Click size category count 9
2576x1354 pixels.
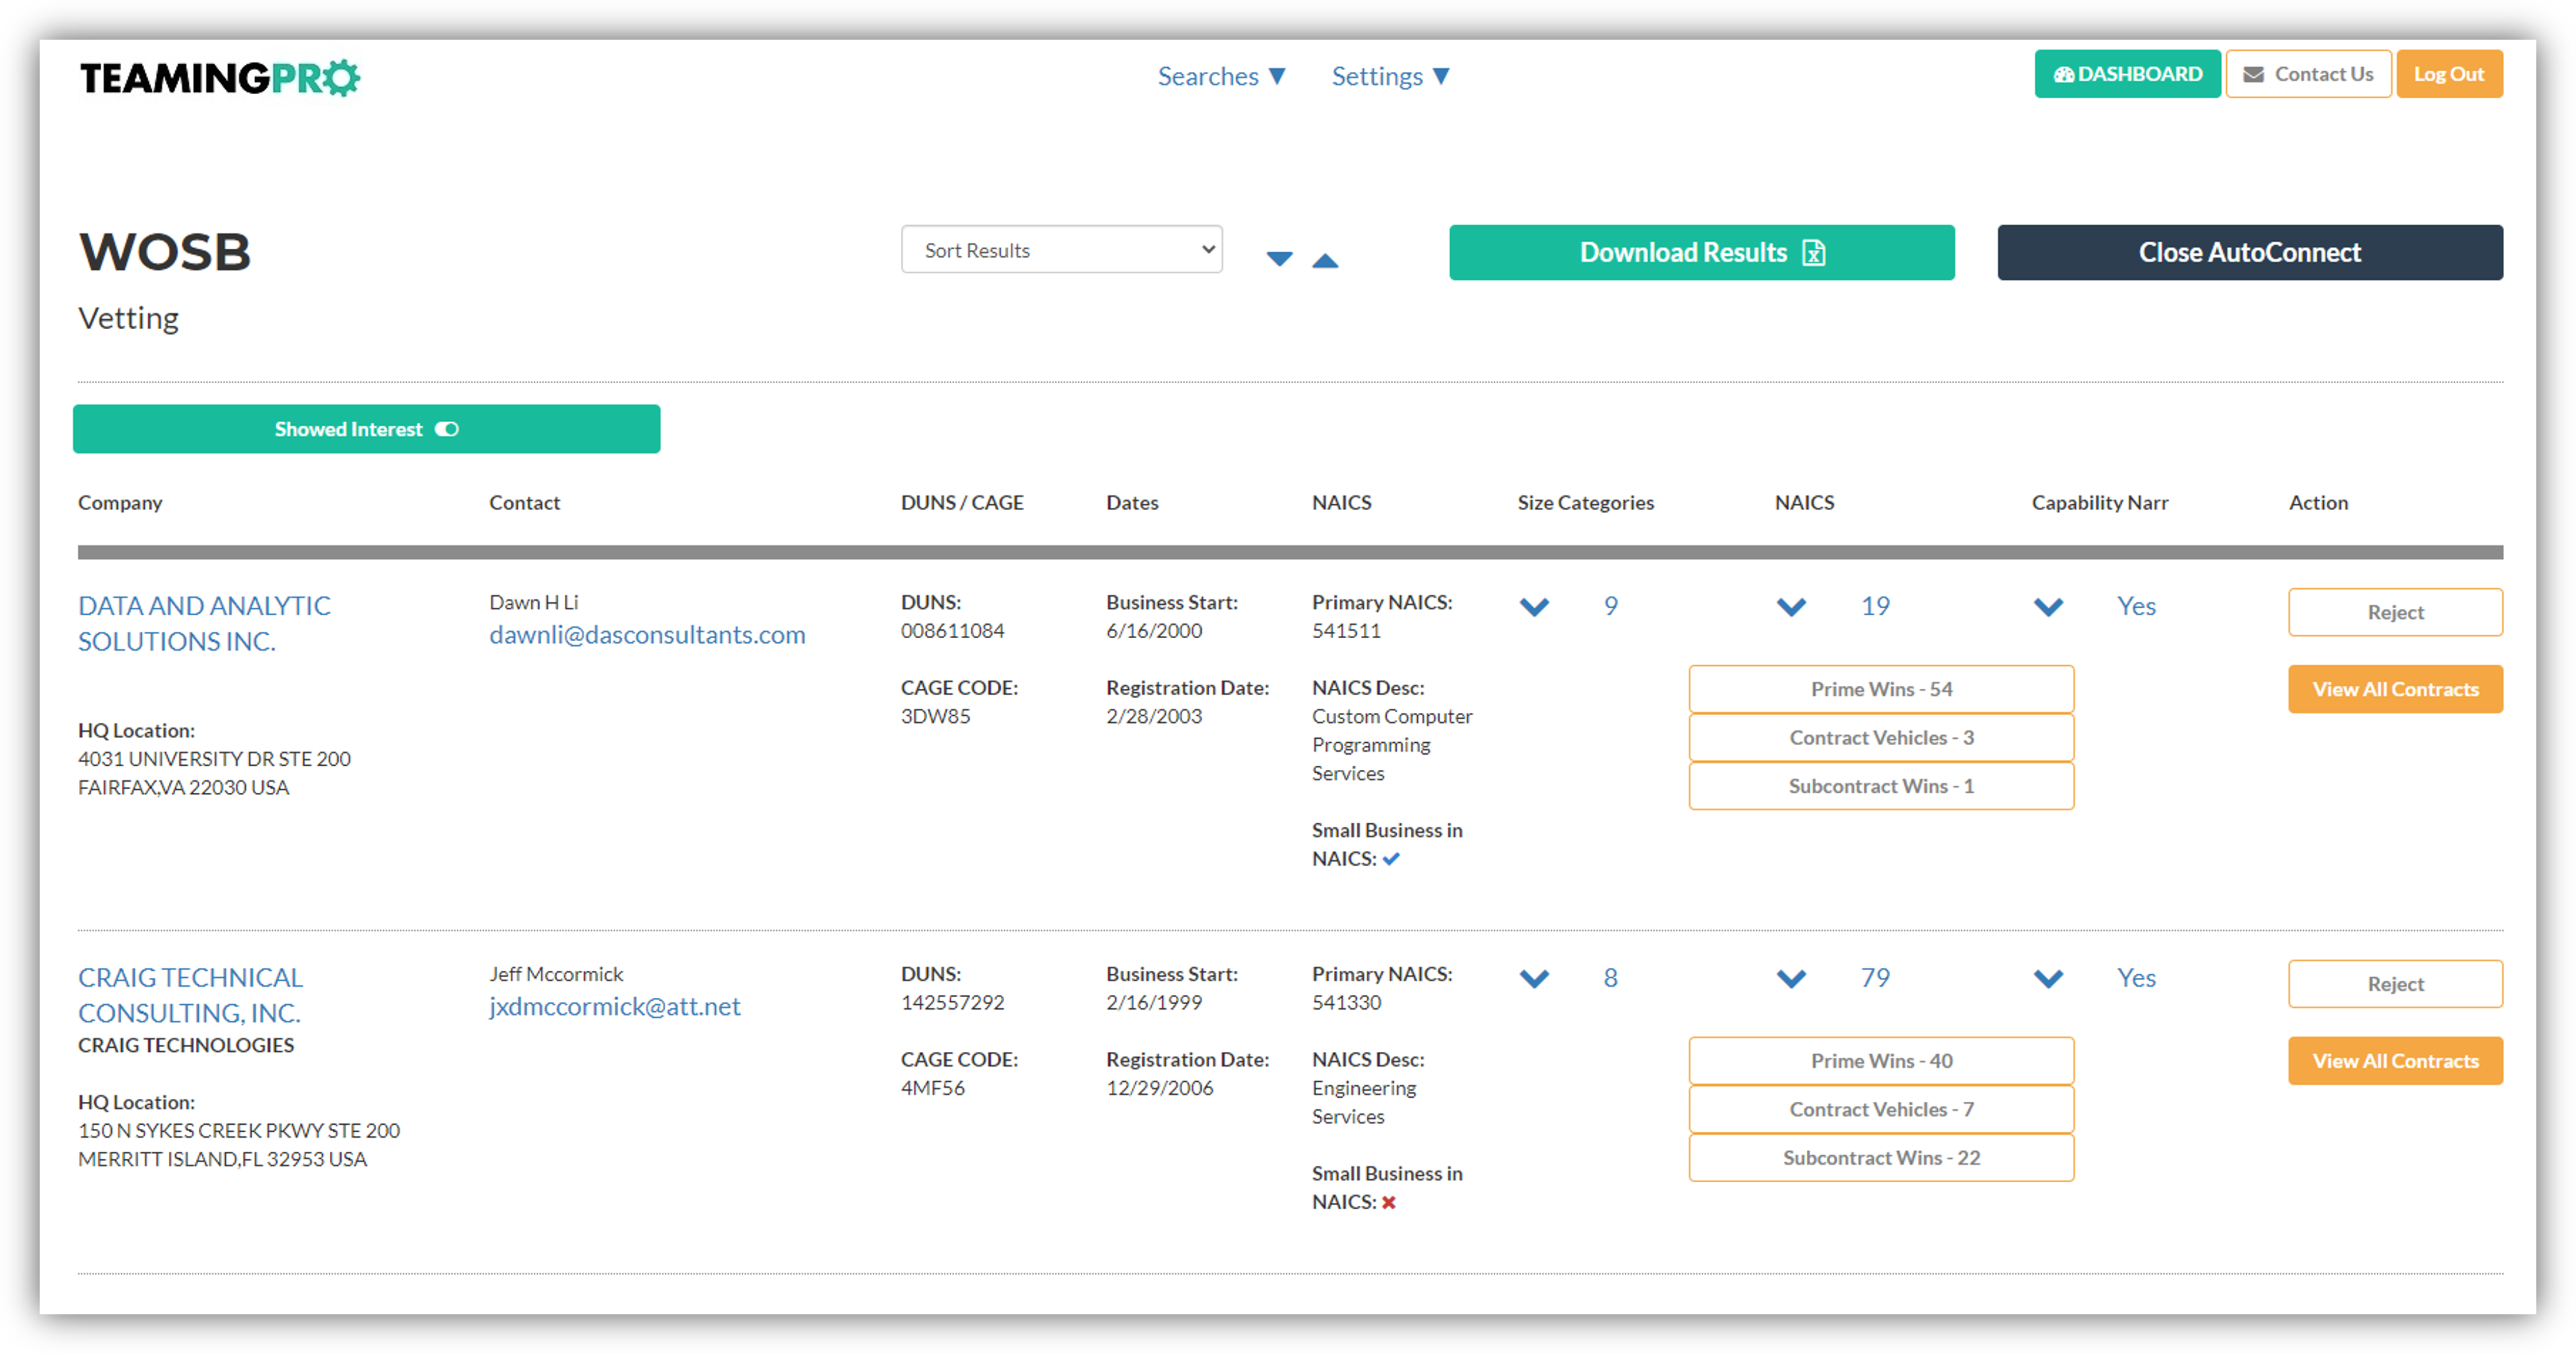[1610, 606]
